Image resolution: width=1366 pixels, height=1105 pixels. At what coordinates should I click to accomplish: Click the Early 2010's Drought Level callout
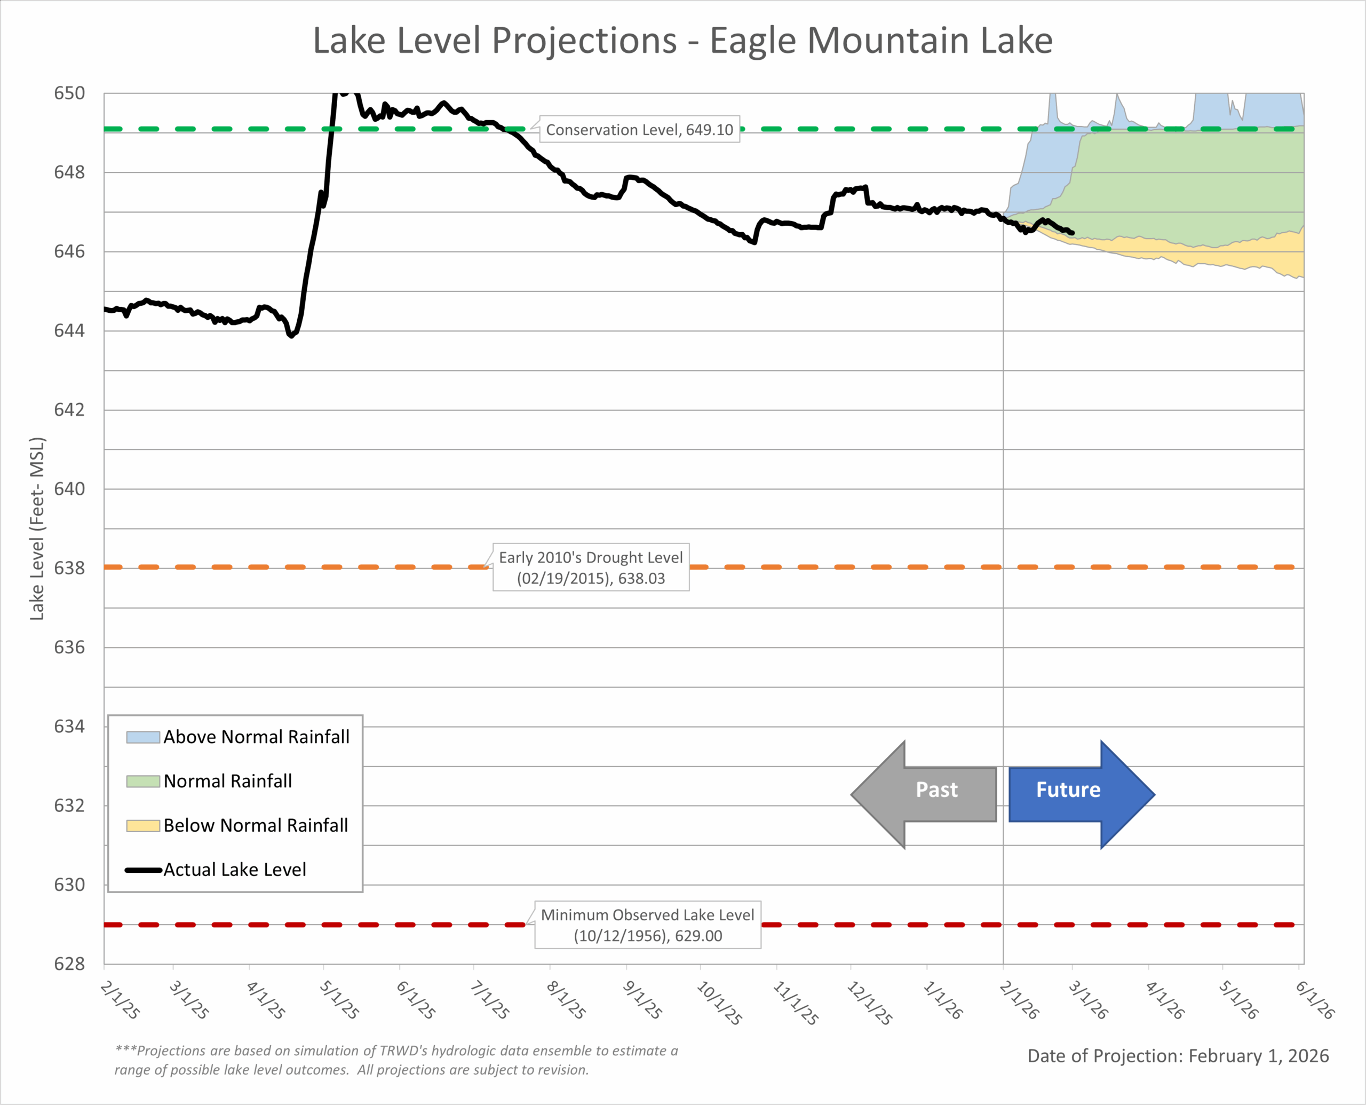point(591,567)
